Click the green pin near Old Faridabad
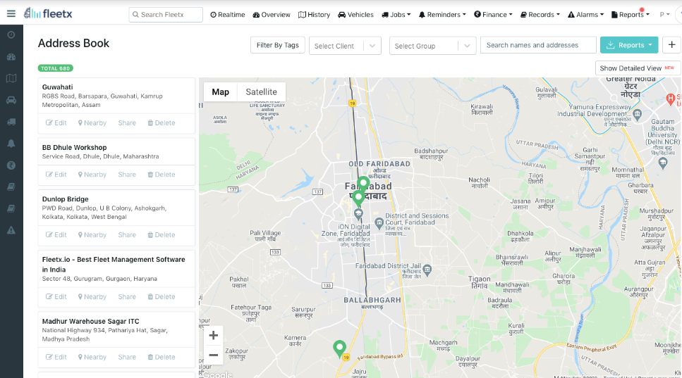Viewport: 682px width, 378px height. tap(363, 184)
